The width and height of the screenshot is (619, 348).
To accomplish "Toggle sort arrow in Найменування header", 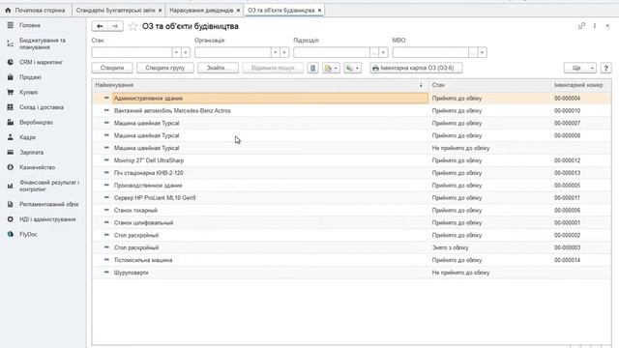I will point(421,85).
